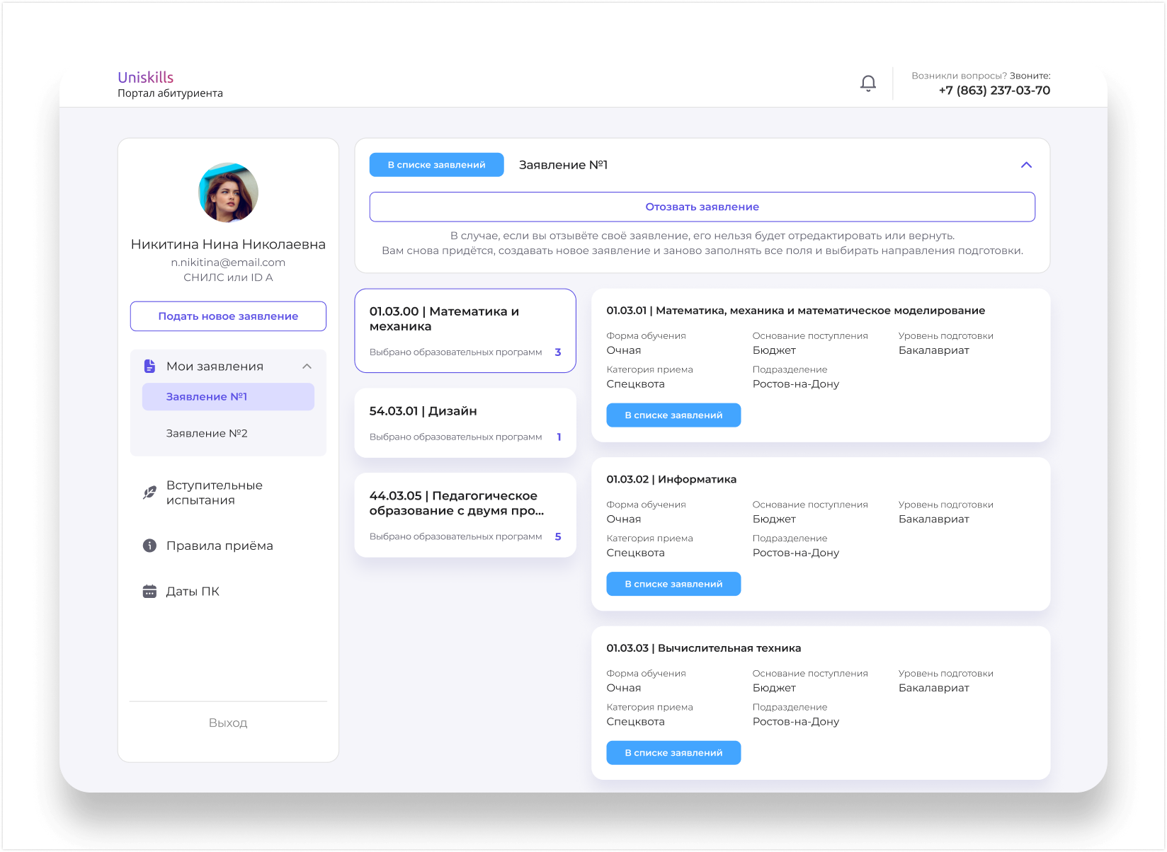Click the feather icon for Вступительные испытания
Image resolution: width=1167 pixels, height=852 pixels.
(149, 493)
